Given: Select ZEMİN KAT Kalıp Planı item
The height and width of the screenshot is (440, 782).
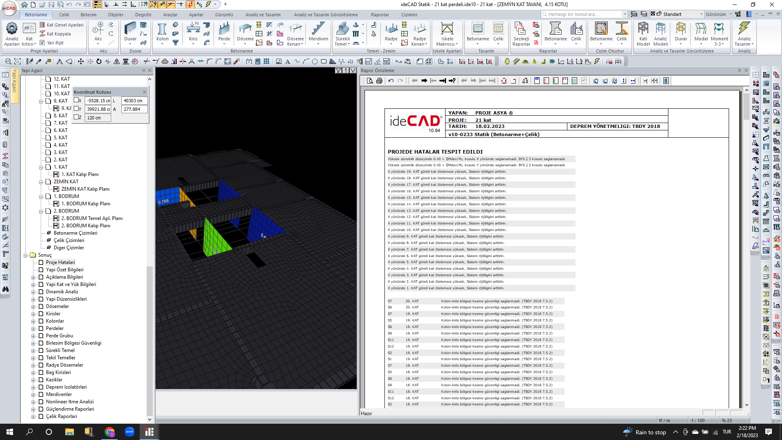Looking at the screenshot, I should coord(85,189).
